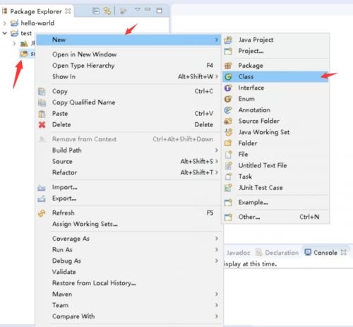Click the Source Folder icon
Screen dimensions: 353x327
pyautogui.click(x=228, y=121)
